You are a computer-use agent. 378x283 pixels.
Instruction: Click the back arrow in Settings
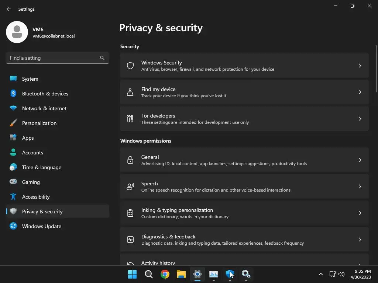[9, 9]
